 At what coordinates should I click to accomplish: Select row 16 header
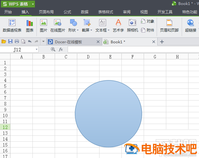5,151
